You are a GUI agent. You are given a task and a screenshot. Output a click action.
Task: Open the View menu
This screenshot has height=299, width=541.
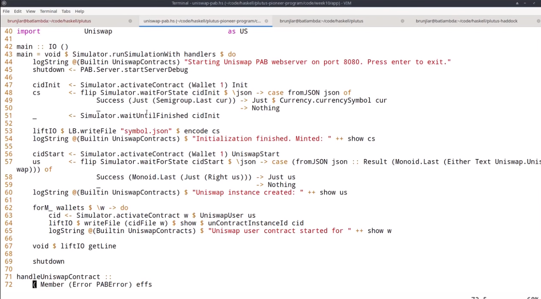30,11
